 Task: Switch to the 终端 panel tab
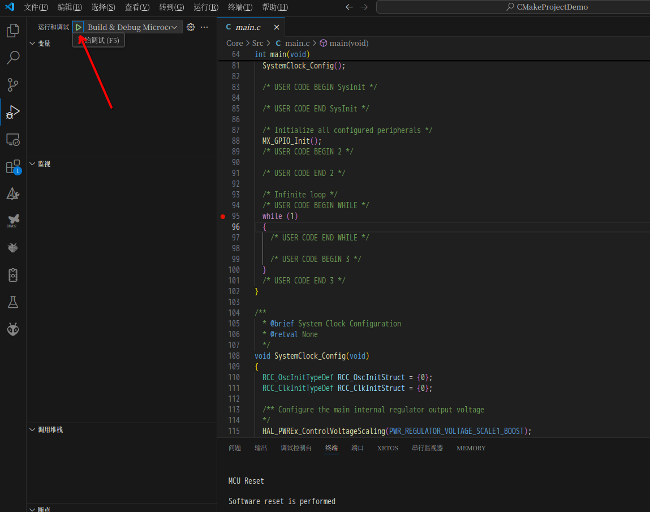(332, 448)
